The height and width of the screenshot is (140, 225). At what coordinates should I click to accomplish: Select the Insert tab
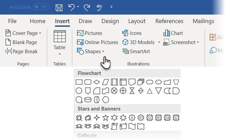pos(62,21)
